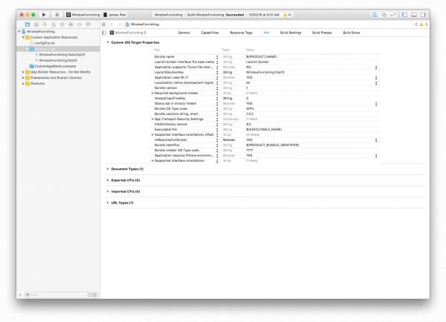Select configFile.txt in the navigator
This screenshot has height=322, width=446.
tap(45, 43)
